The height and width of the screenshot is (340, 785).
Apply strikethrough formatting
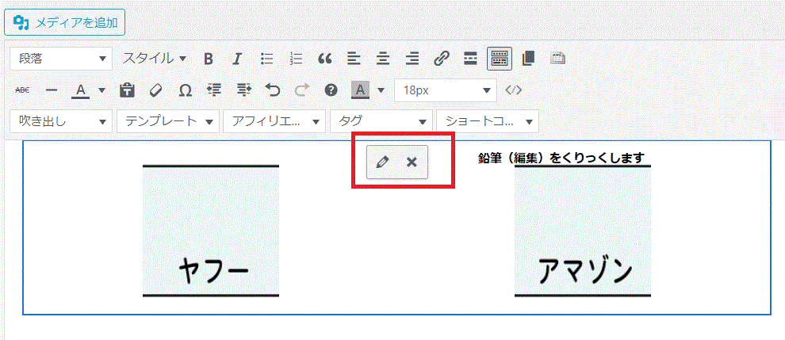[22, 90]
